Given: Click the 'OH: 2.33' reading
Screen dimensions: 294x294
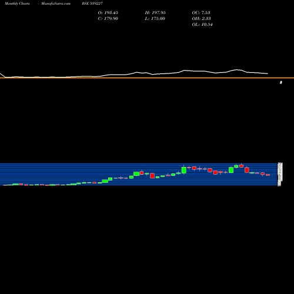Looking at the screenshot, I should click(x=201, y=19).
